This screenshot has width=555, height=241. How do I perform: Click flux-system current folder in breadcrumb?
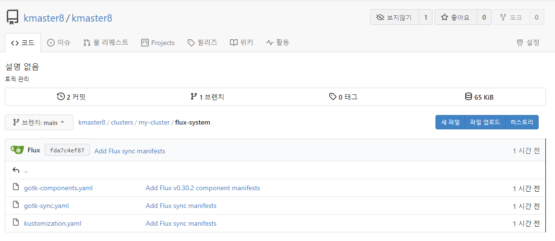tap(193, 123)
